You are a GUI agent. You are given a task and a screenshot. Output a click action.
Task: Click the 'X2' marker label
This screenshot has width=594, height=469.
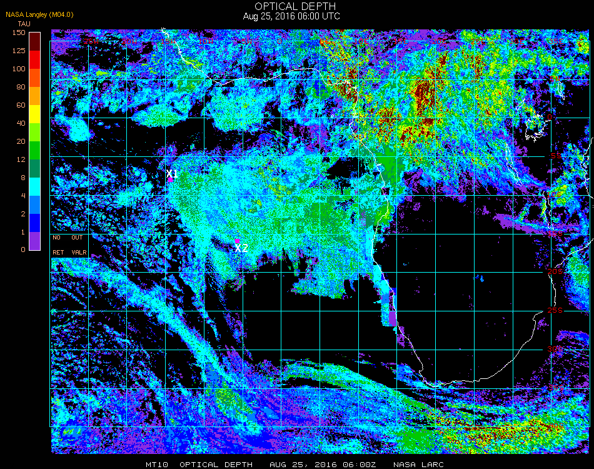pos(241,248)
